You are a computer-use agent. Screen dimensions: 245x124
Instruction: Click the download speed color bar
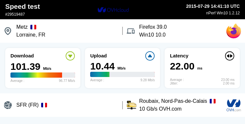point(43,75)
